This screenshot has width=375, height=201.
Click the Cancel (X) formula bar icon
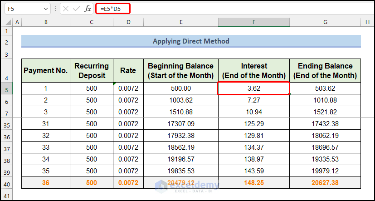click(66, 9)
